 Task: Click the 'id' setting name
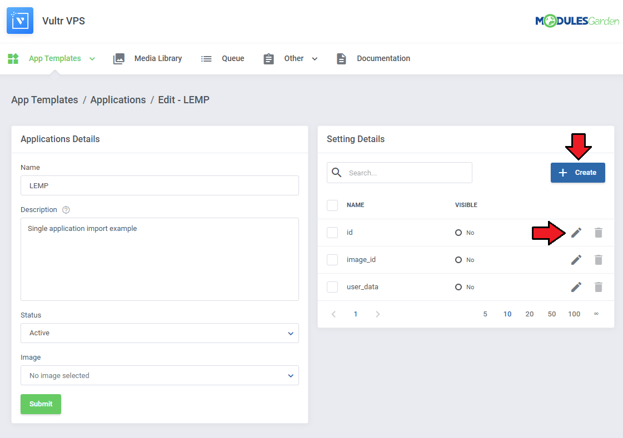pos(350,233)
